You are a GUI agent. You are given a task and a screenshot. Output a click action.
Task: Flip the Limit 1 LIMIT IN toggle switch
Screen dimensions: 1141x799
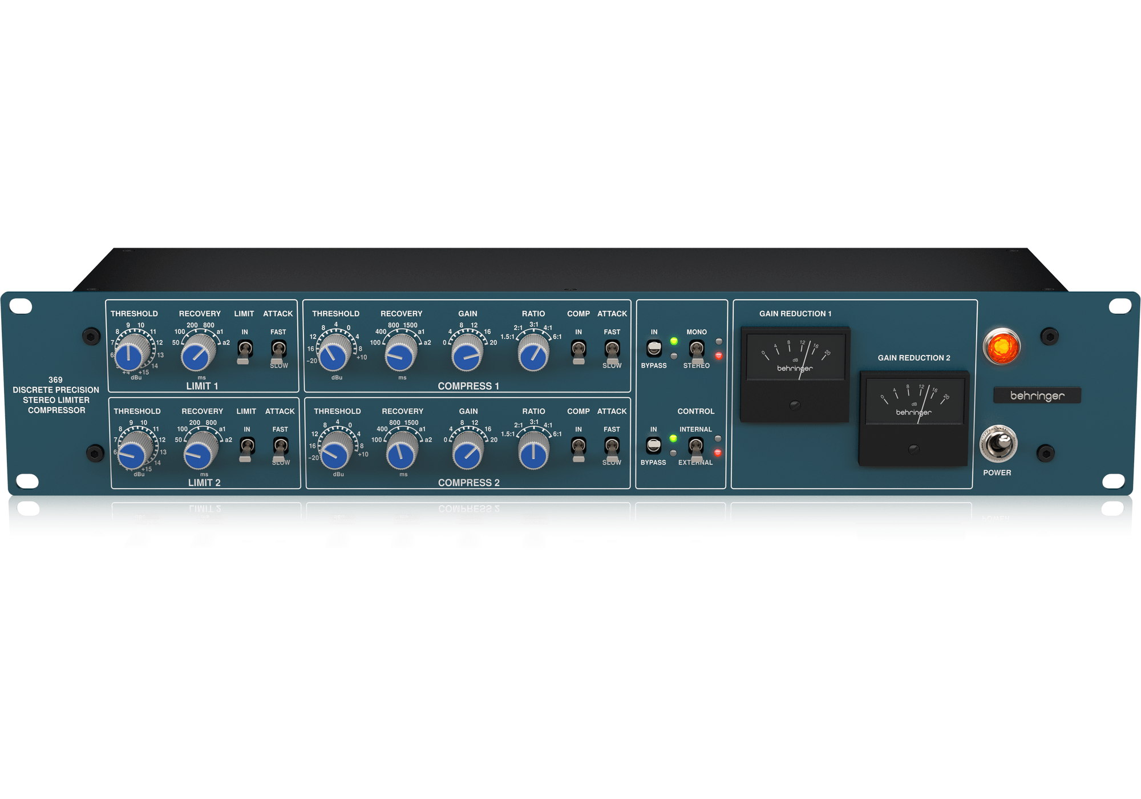pos(245,351)
